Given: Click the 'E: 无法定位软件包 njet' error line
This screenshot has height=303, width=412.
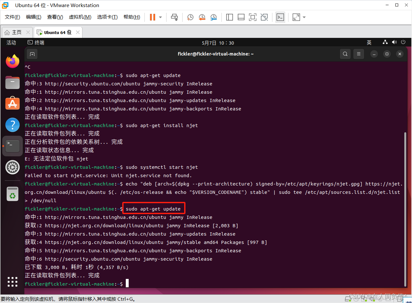Looking at the screenshot, I should coord(56,159).
